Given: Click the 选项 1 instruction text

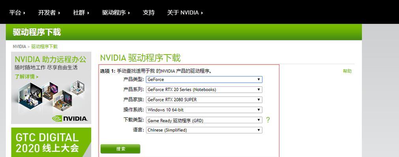Looking at the screenshot, I should coord(156,71).
